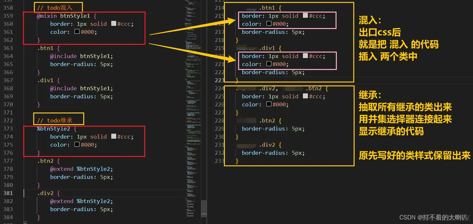Open the #000 swatch picker on line 375
This screenshot has height=224, width=473.
tap(77, 144)
